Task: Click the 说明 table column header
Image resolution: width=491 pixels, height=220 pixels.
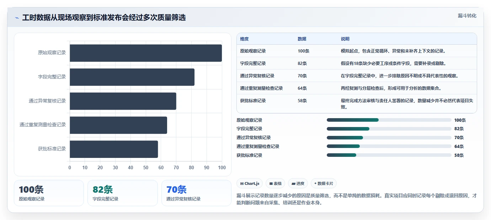Action: [x=345, y=39]
